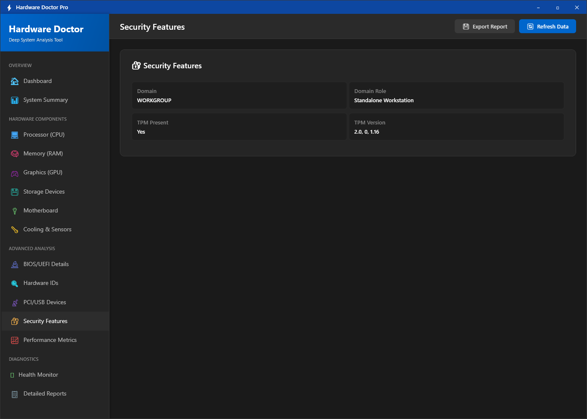
Task: Open Processor (CPU) section
Action: point(55,135)
